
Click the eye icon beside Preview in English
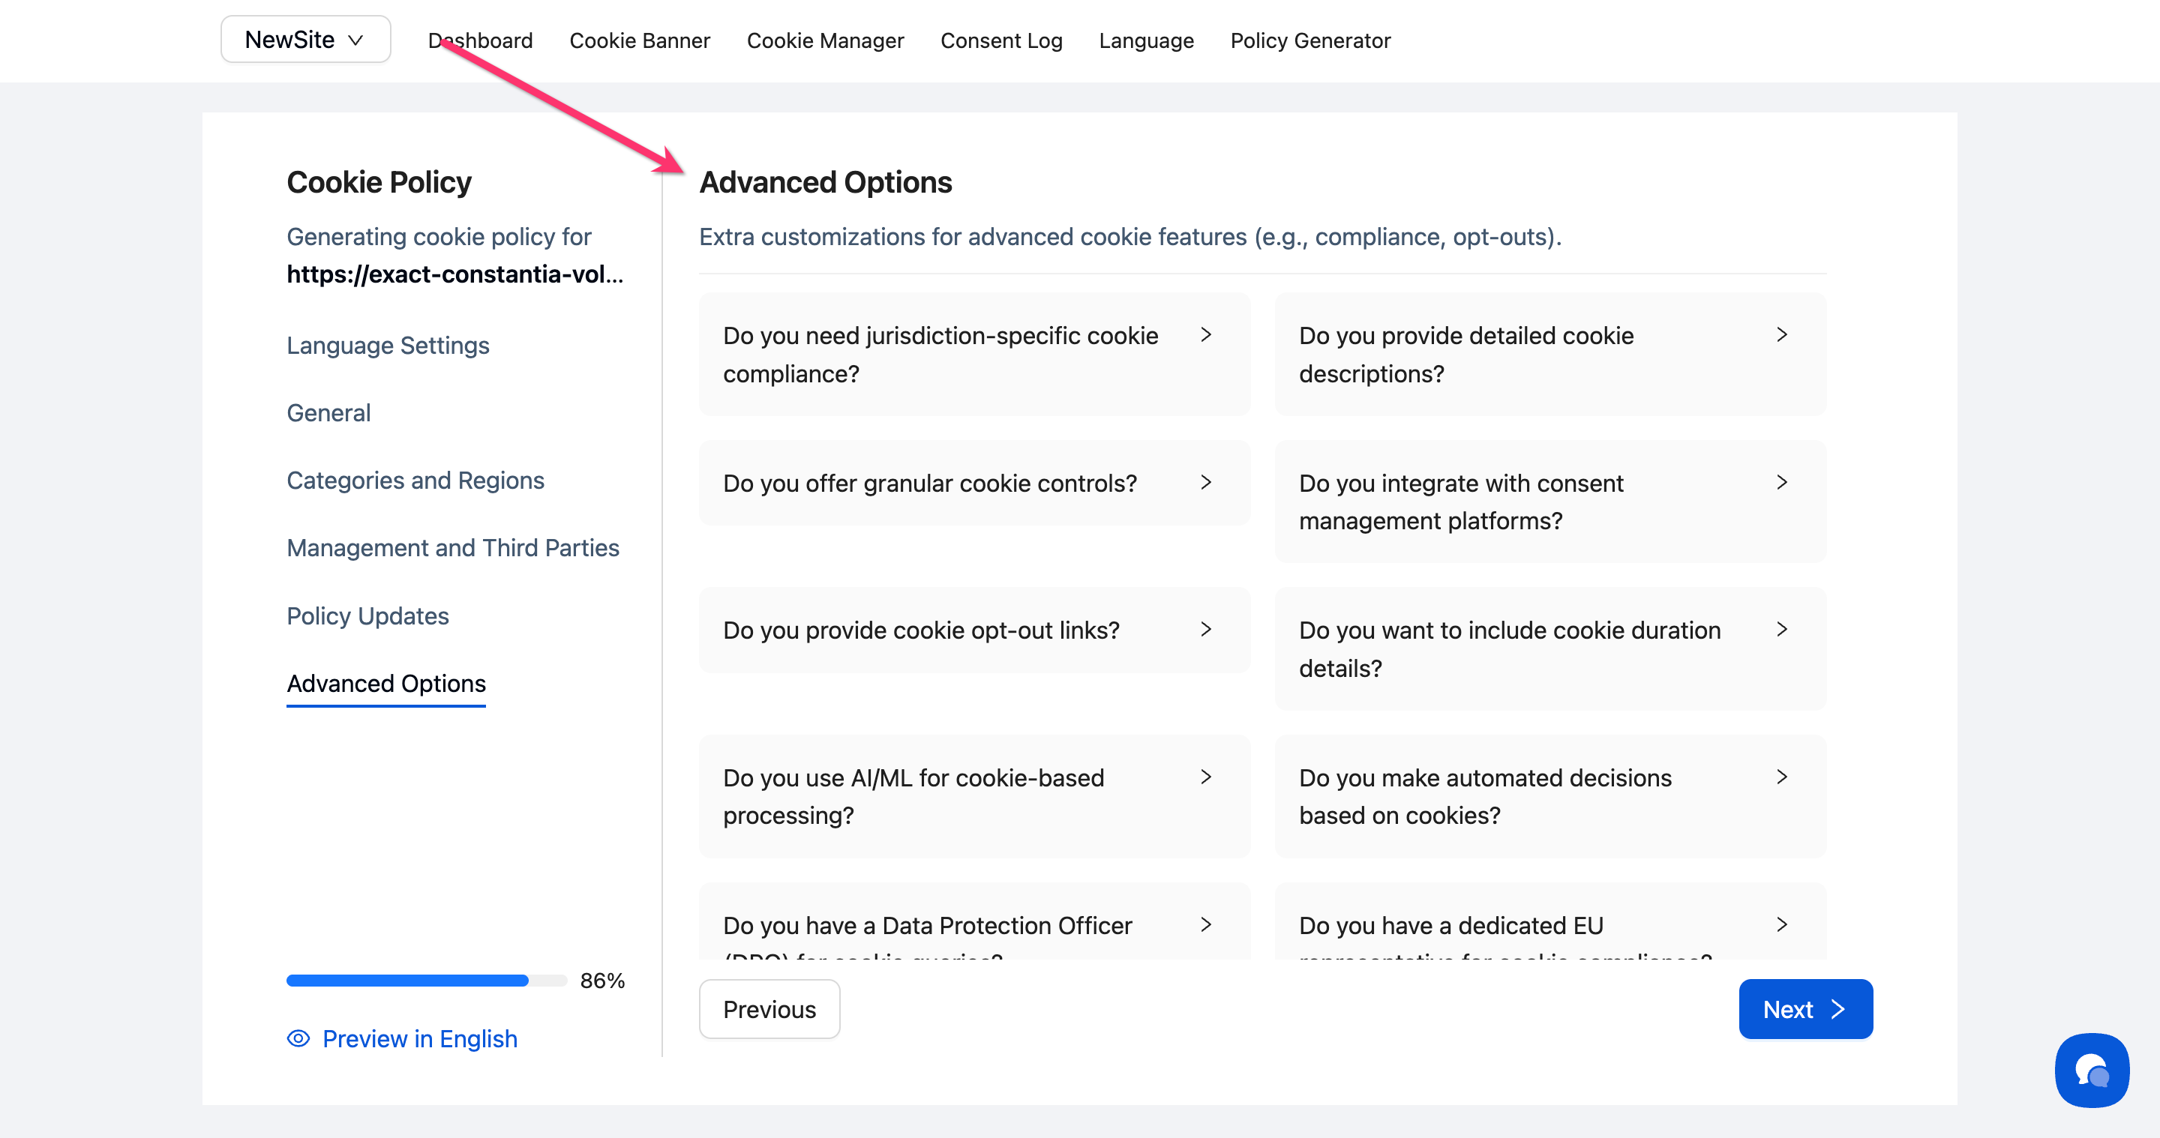[298, 1038]
